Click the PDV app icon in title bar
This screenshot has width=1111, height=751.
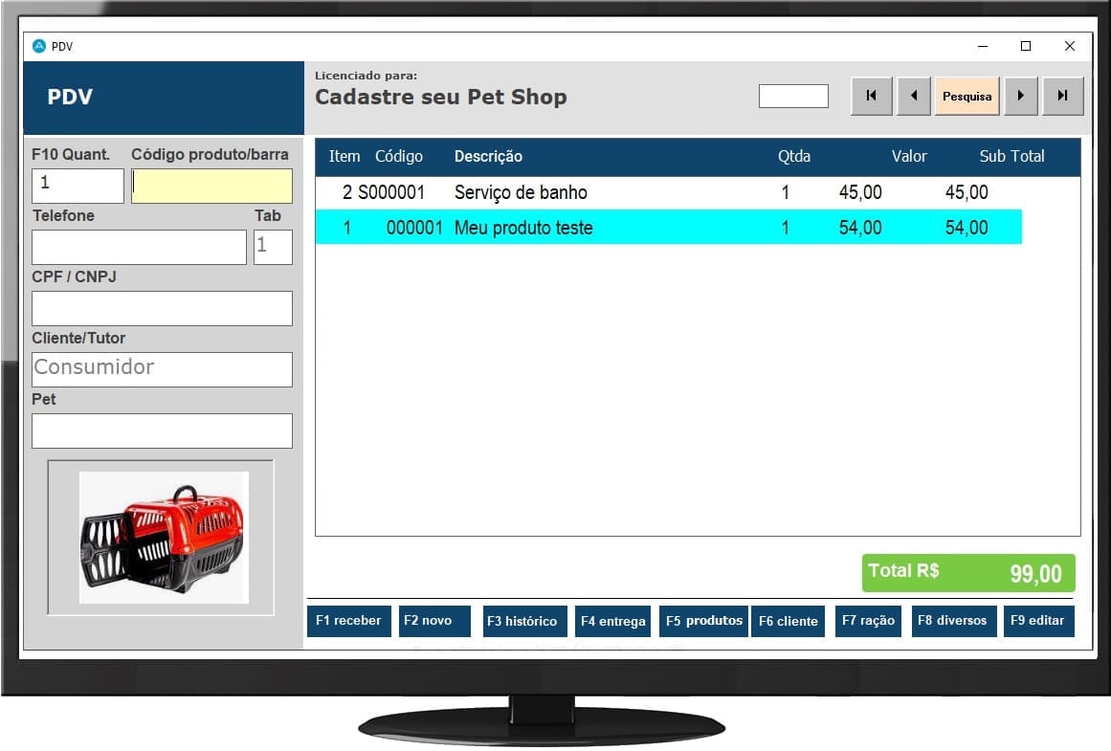pos(39,46)
